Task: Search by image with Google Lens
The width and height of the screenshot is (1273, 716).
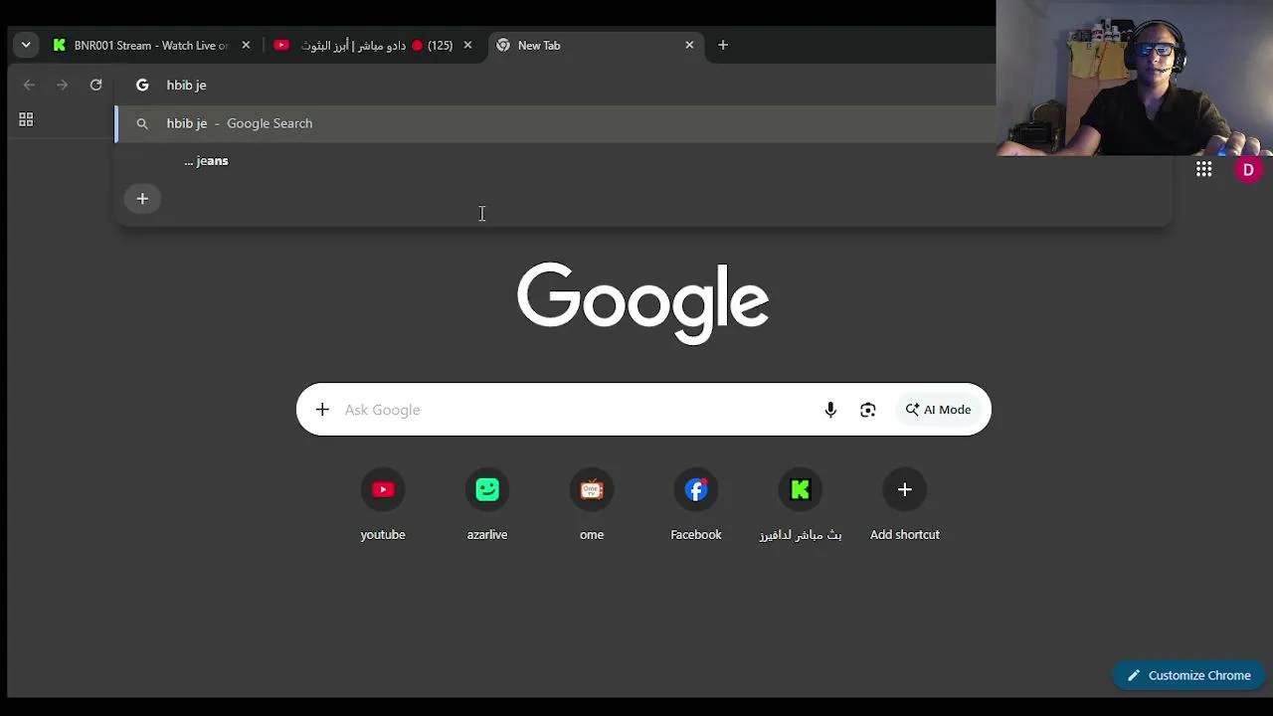Action: pyautogui.click(x=868, y=410)
